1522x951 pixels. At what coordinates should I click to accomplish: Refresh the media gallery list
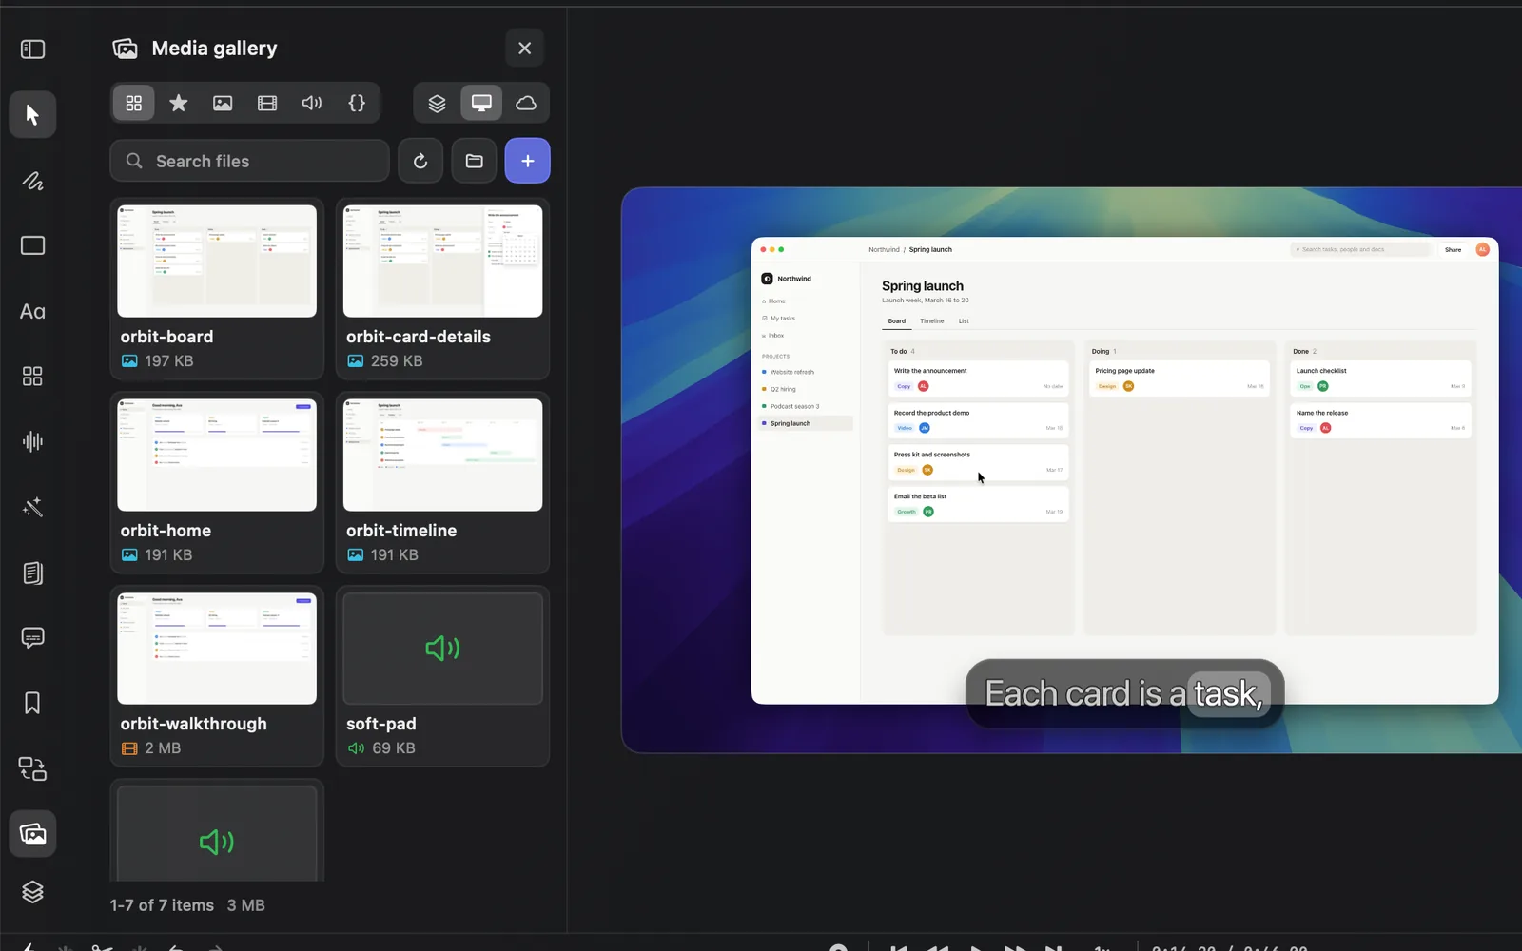point(420,161)
